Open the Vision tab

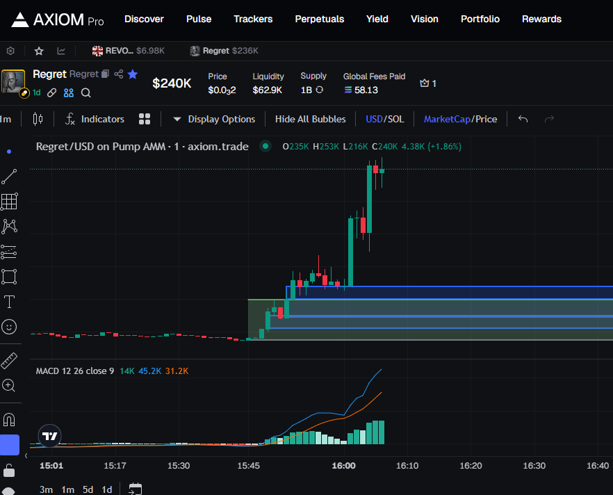pos(424,19)
